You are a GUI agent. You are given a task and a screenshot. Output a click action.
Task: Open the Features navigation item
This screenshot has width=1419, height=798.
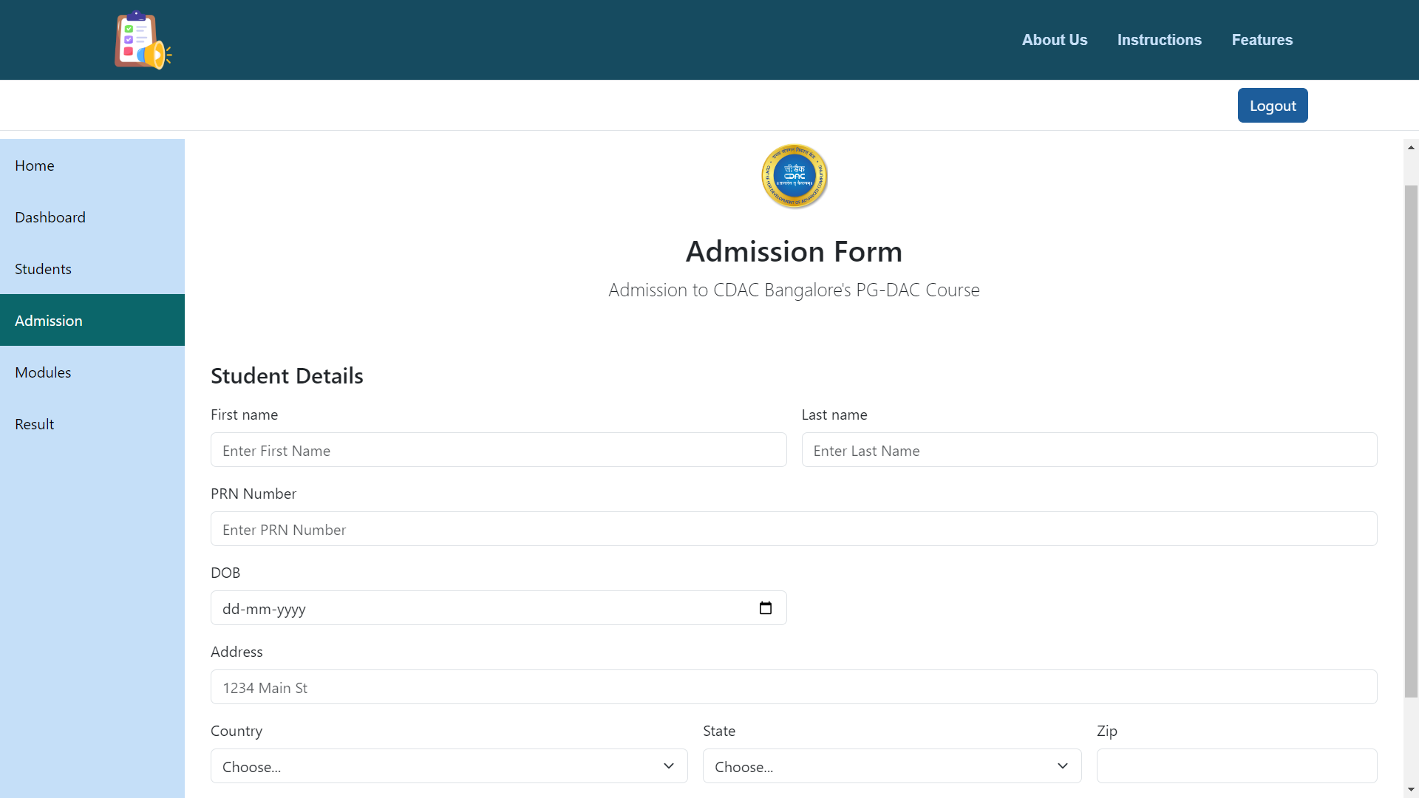(x=1262, y=39)
